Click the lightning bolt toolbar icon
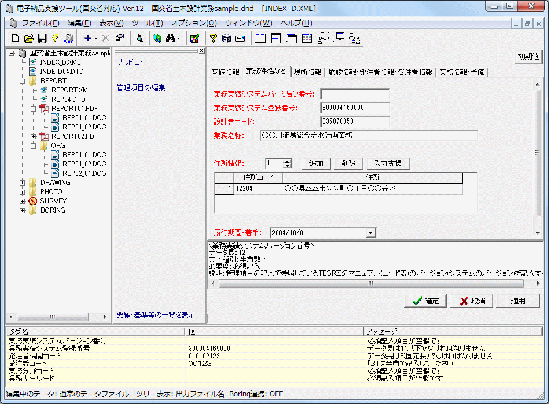This screenshot has width=549, height=404. pyautogui.click(x=56, y=38)
